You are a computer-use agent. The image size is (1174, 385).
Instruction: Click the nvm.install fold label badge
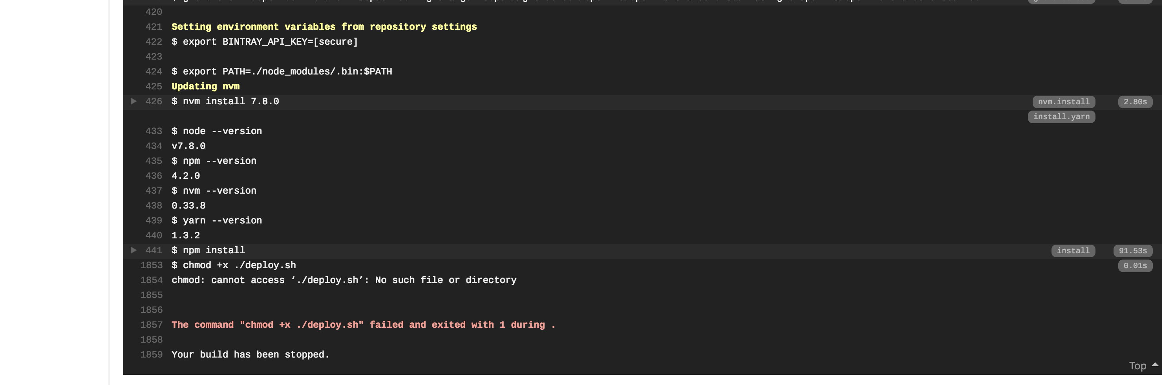pyautogui.click(x=1063, y=102)
